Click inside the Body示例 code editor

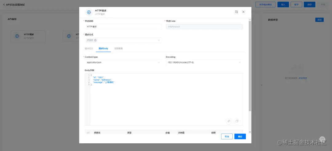(164, 99)
